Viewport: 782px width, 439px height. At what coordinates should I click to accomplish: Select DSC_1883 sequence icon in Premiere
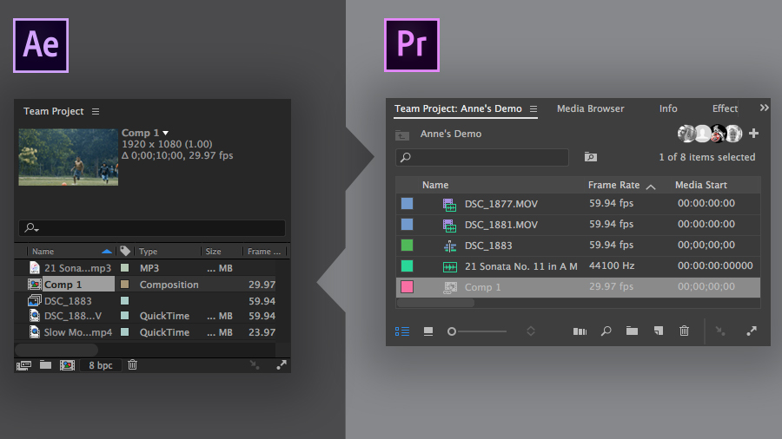450,246
